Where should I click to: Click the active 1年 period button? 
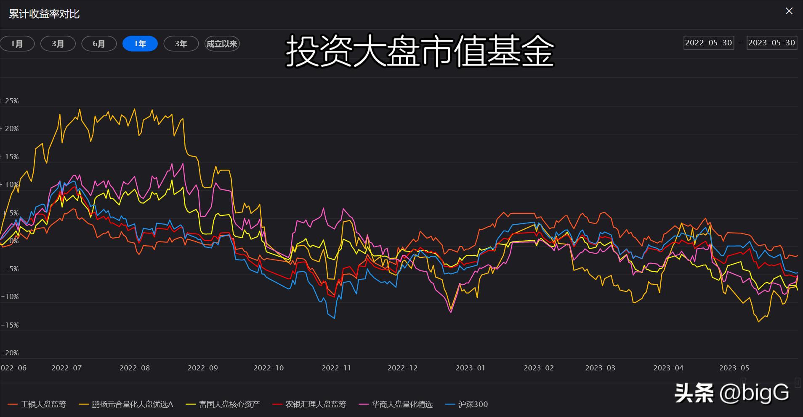click(140, 43)
